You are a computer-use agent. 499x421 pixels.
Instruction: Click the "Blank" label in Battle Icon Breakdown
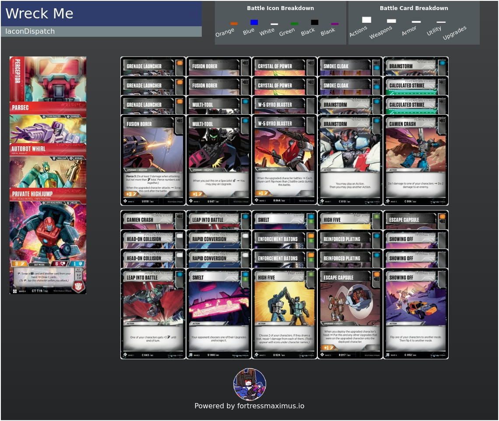[x=328, y=32]
